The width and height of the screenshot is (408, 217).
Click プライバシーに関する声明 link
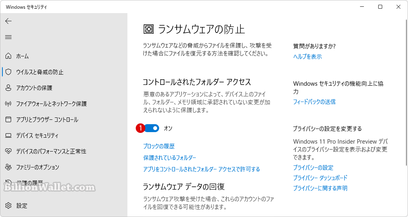pyautogui.click(x=320, y=188)
